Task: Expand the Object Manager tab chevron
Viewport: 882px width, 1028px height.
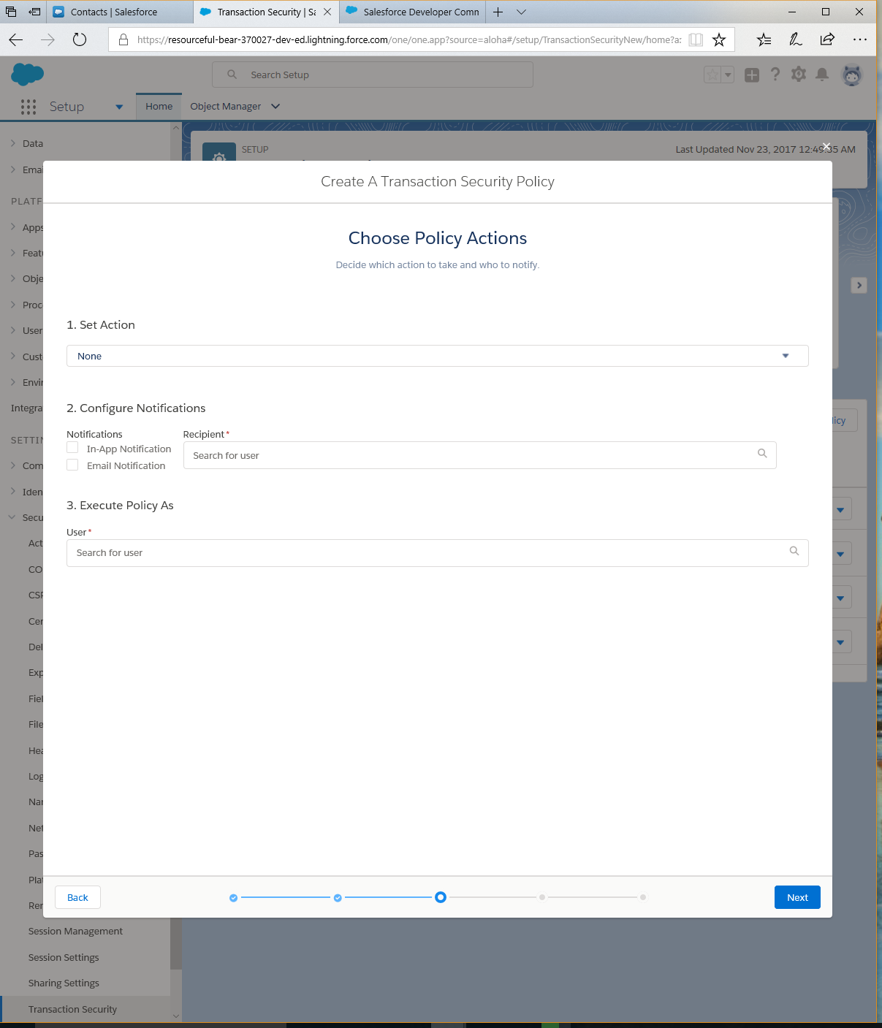Action: [275, 107]
